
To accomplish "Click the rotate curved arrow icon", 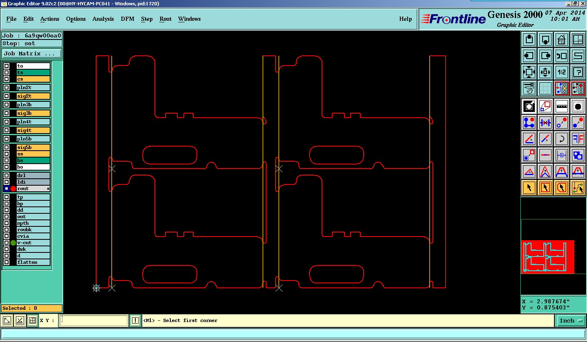I will [562, 139].
